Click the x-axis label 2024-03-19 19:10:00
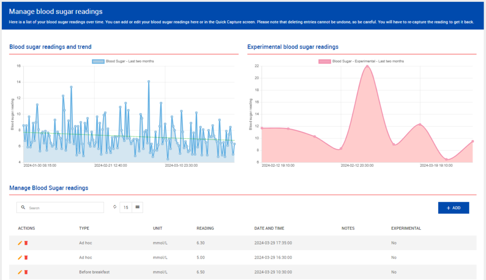486x280 pixels. pyautogui.click(x=436, y=166)
